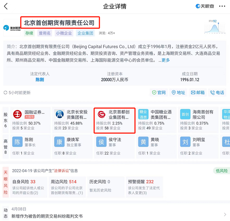Viewport: 230px width, 221px height.
Task: Tap the 电话 phone button
Action: click(217, 93)
